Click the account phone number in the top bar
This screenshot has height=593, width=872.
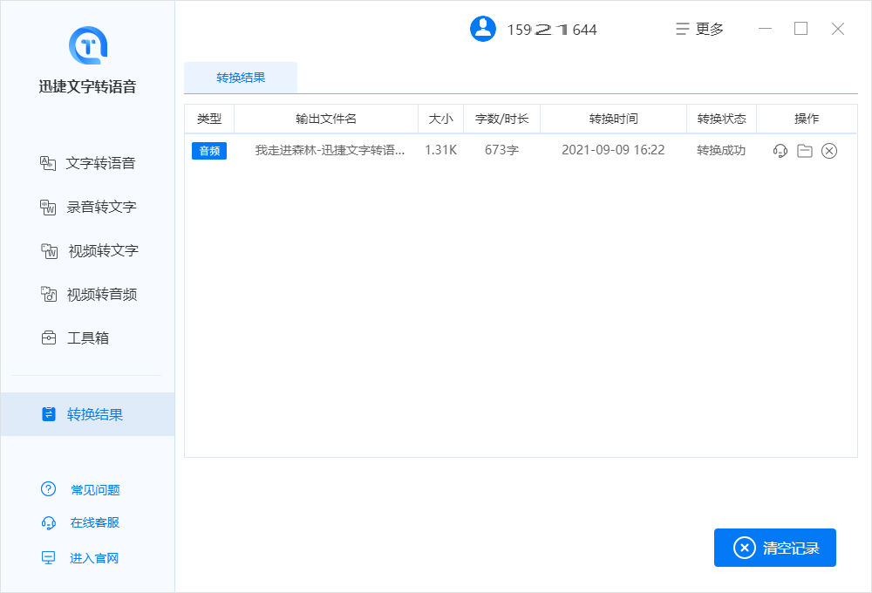click(x=551, y=29)
